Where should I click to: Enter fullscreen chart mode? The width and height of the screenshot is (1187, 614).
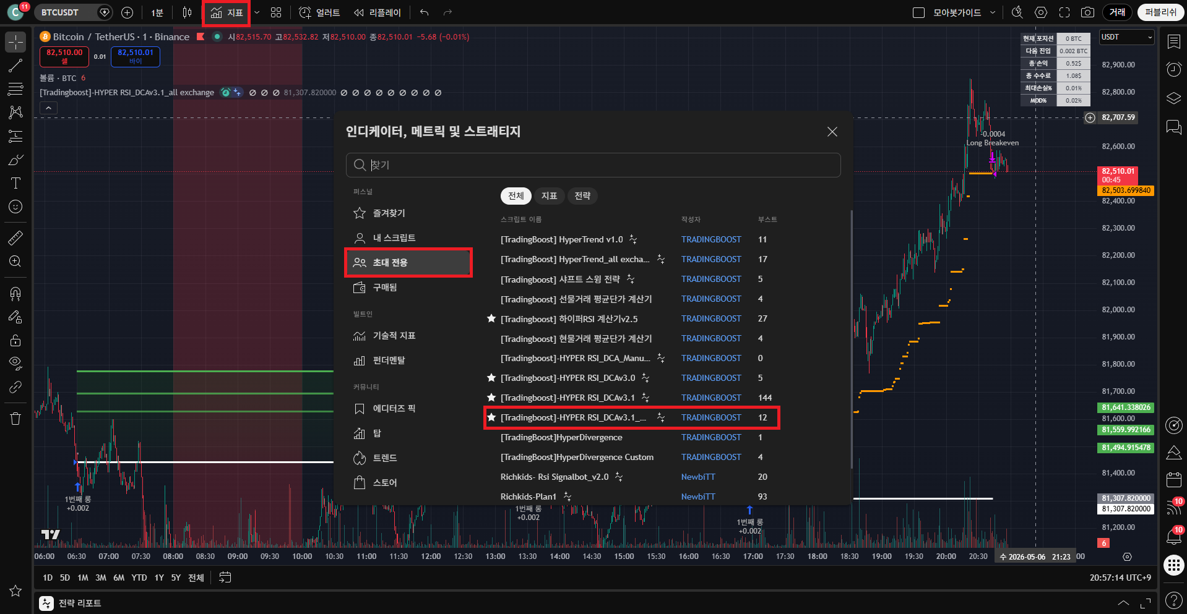[1064, 12]
